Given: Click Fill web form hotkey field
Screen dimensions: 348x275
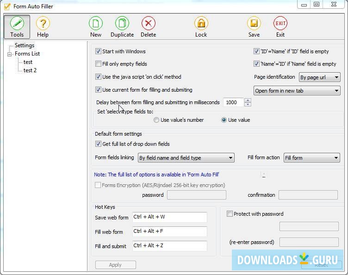Looking at the screenshot, I should (x=170, y=231).
